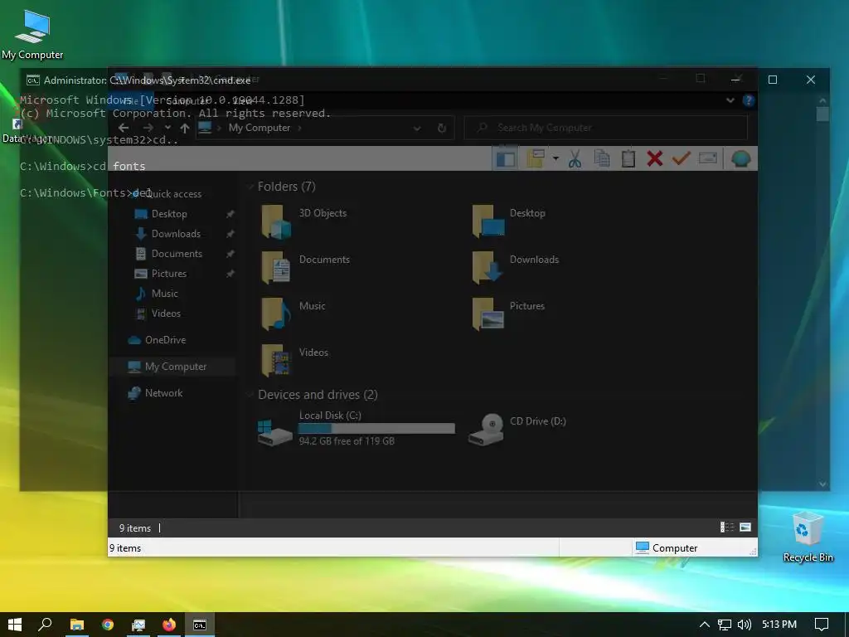Open dropdown arrow beside folder options icon
849x637 pixels.
click(555, 158)
